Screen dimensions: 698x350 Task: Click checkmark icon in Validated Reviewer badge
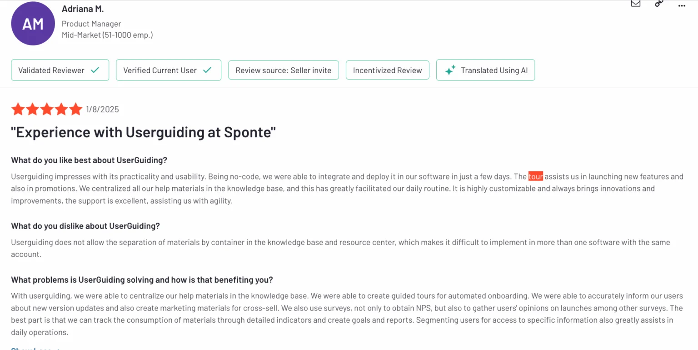coord(95,70)
